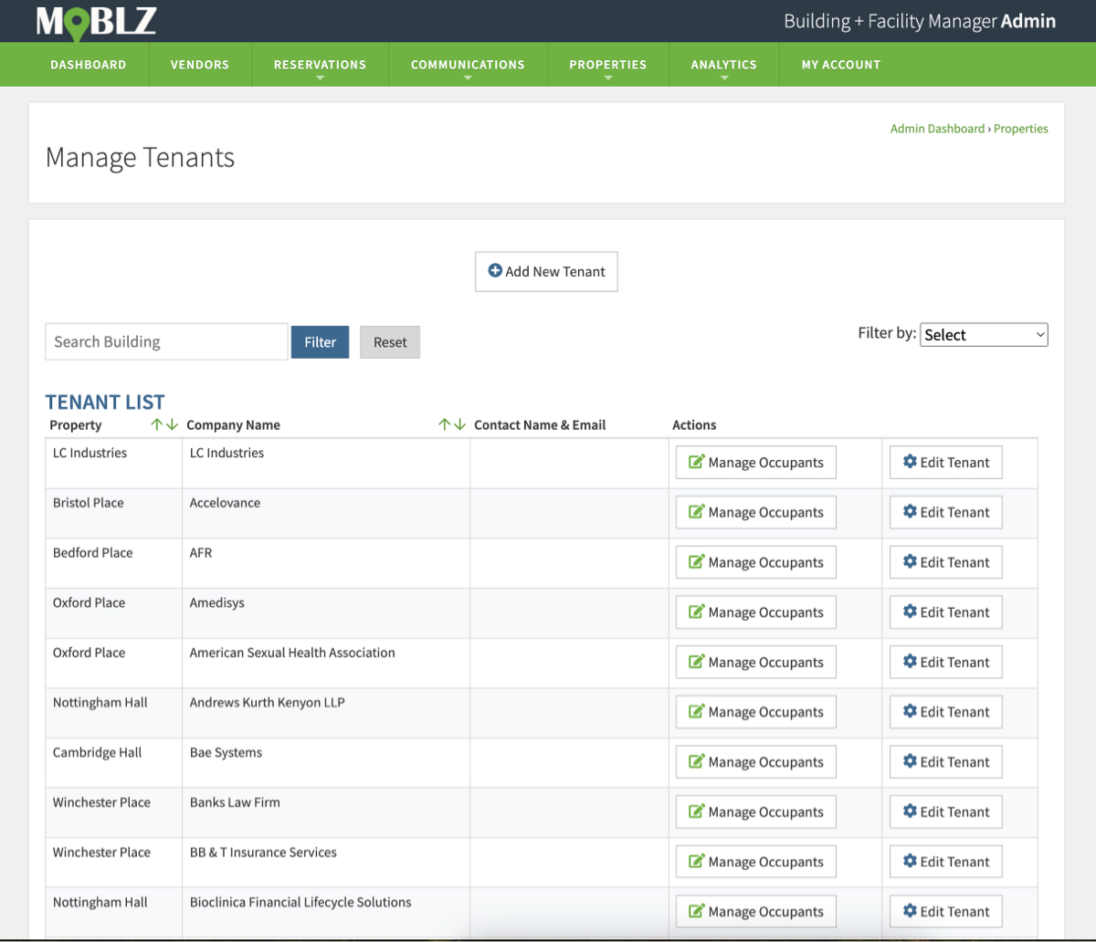This screenshot has width=1096, height=942.
Task: Open My Account in the navigation bar
Action: tap(841, 65)
